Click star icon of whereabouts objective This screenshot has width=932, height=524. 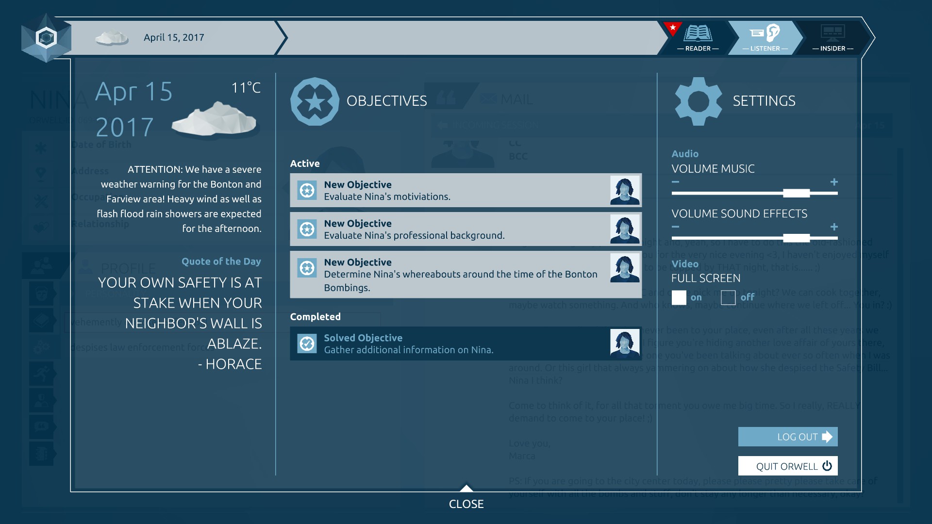pos(307,268)
